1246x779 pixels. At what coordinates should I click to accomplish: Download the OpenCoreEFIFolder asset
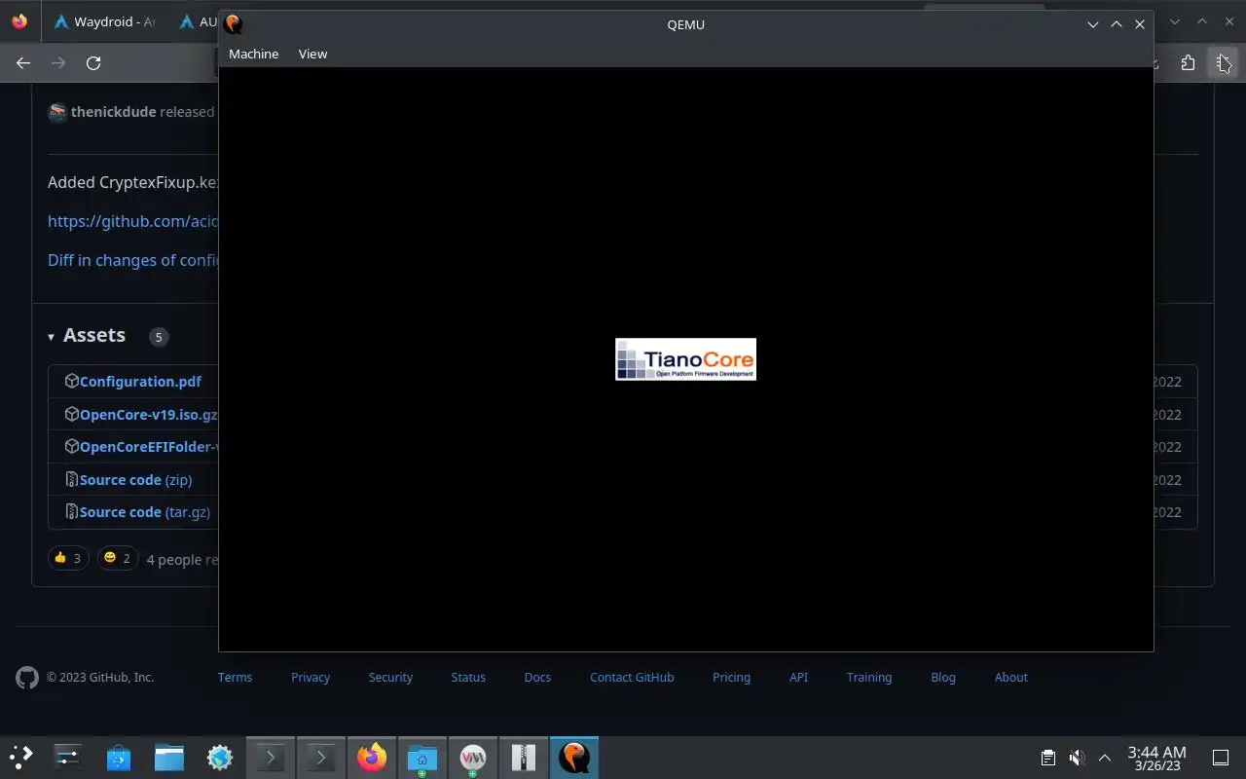point(149,447)
